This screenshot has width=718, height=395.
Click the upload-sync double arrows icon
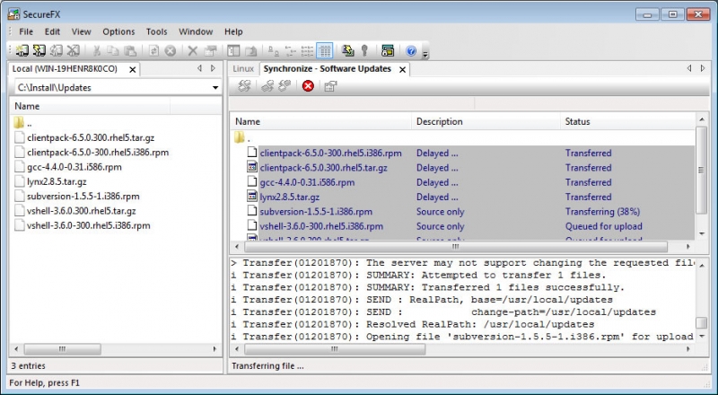[x=267, y=85]
